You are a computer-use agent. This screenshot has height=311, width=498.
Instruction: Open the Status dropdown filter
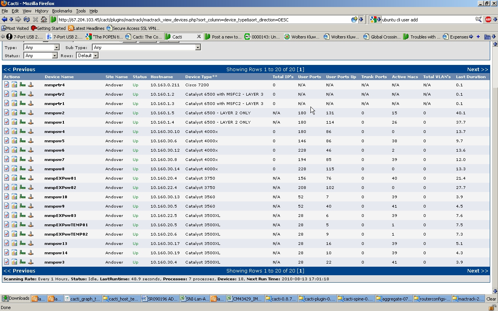(40, 56)
